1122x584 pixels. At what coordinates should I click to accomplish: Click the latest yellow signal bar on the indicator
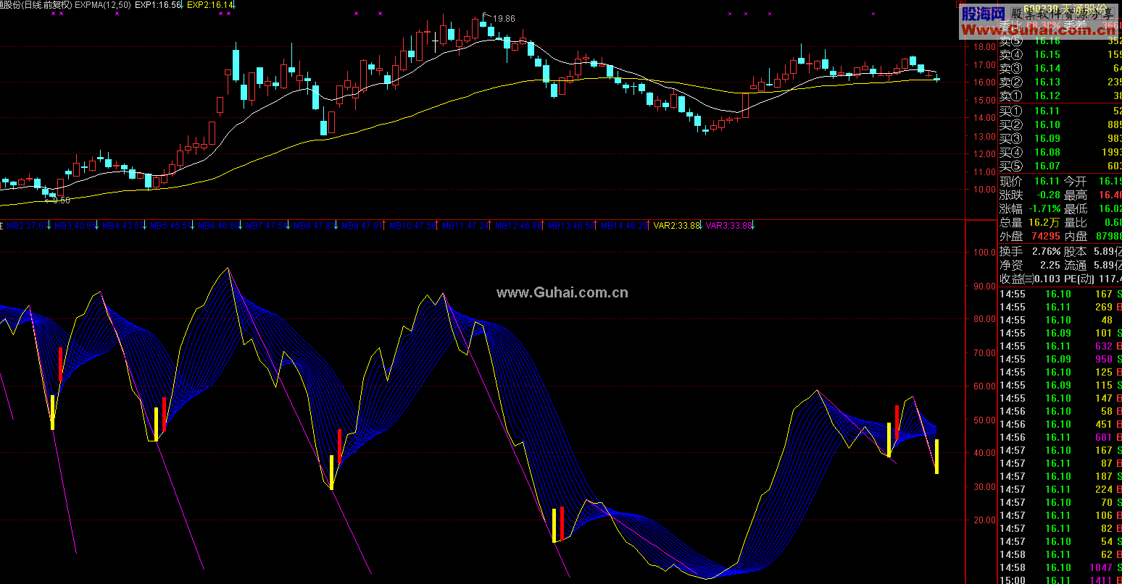[936, 457]
